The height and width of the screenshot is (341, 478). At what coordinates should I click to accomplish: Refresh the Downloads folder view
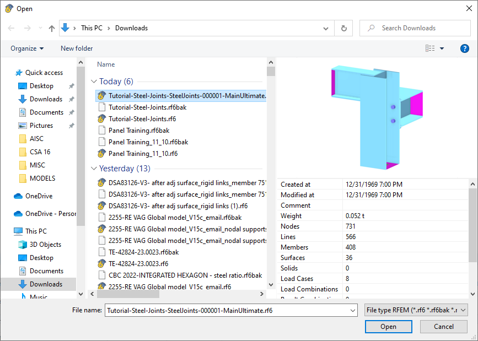(343, 28)
